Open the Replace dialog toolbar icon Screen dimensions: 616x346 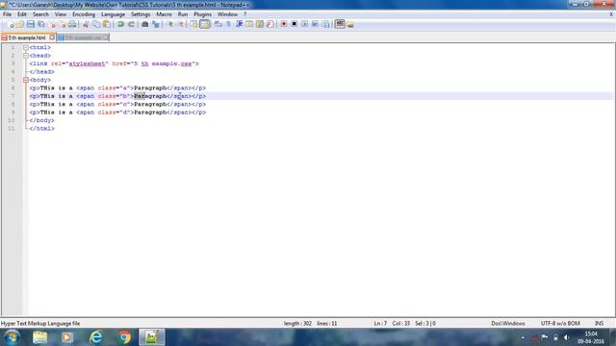click(156, 24)
